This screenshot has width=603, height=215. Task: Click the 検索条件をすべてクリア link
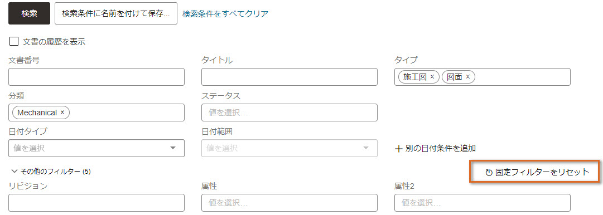click(225, 14)
